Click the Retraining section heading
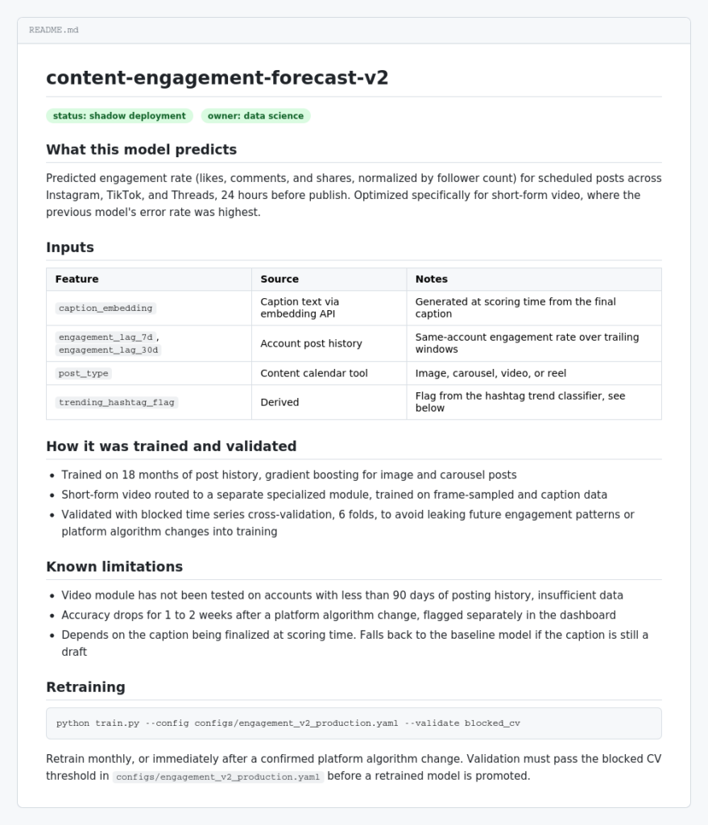708x825 pixels. pyautogui.click(x=85, y=687)
